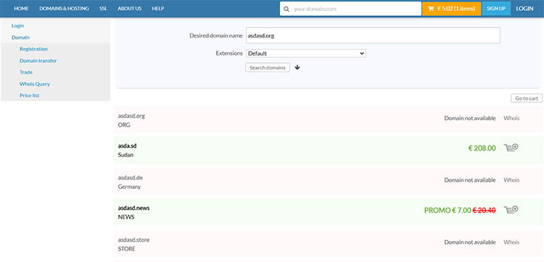Click the magnifier icon in search bar

(287, 9)
